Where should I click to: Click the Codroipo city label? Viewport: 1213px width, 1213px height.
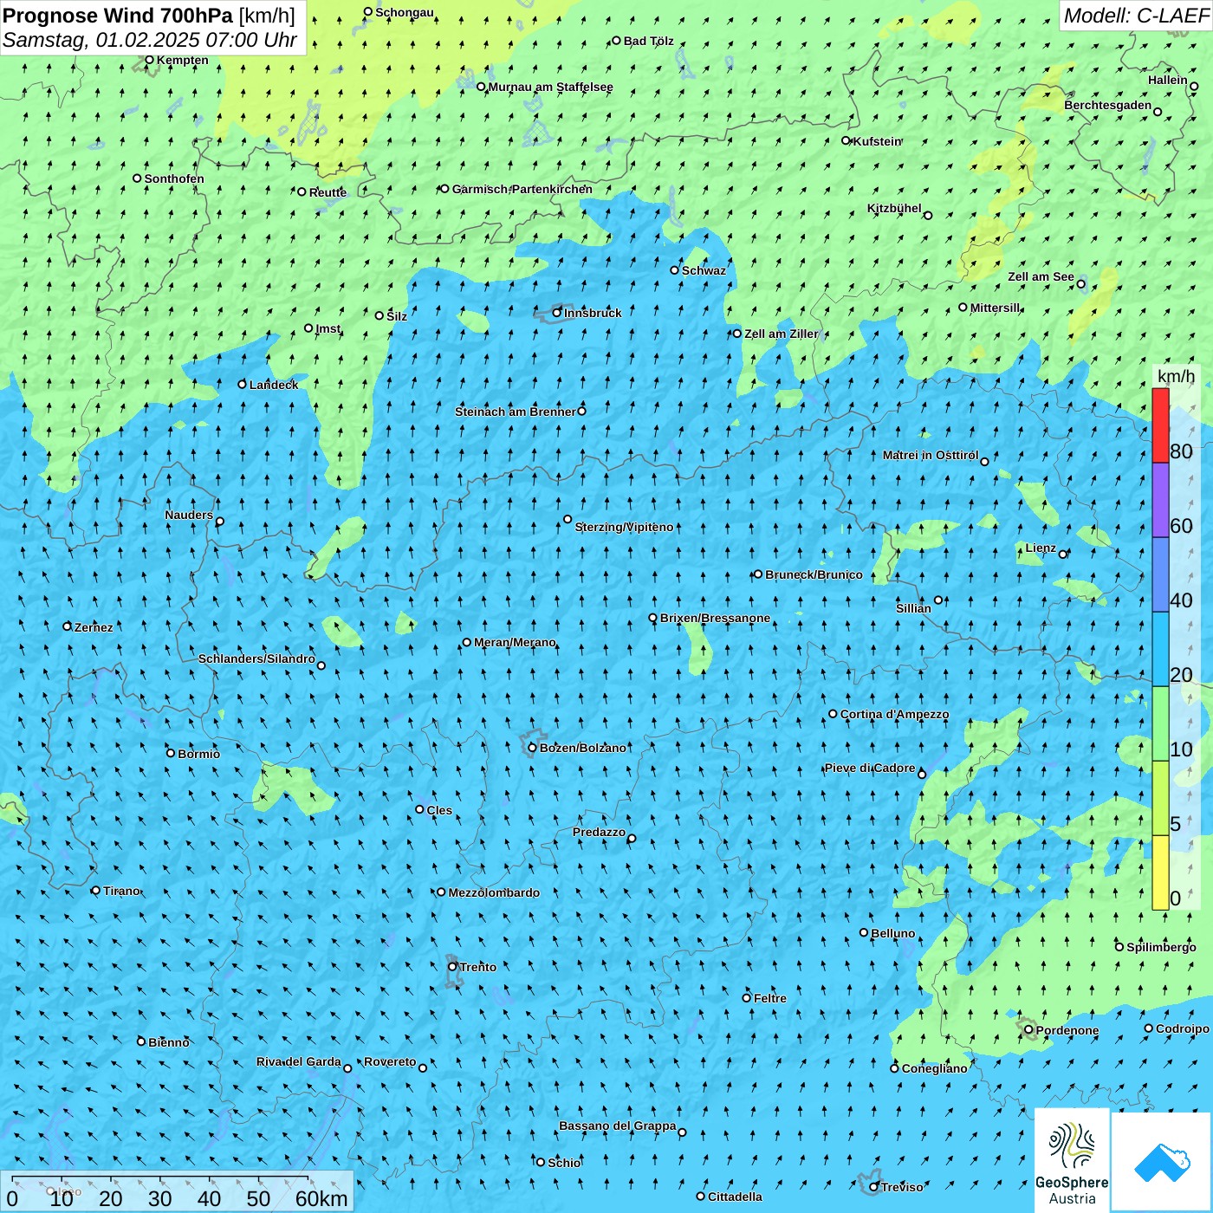coord(1183,1028)
